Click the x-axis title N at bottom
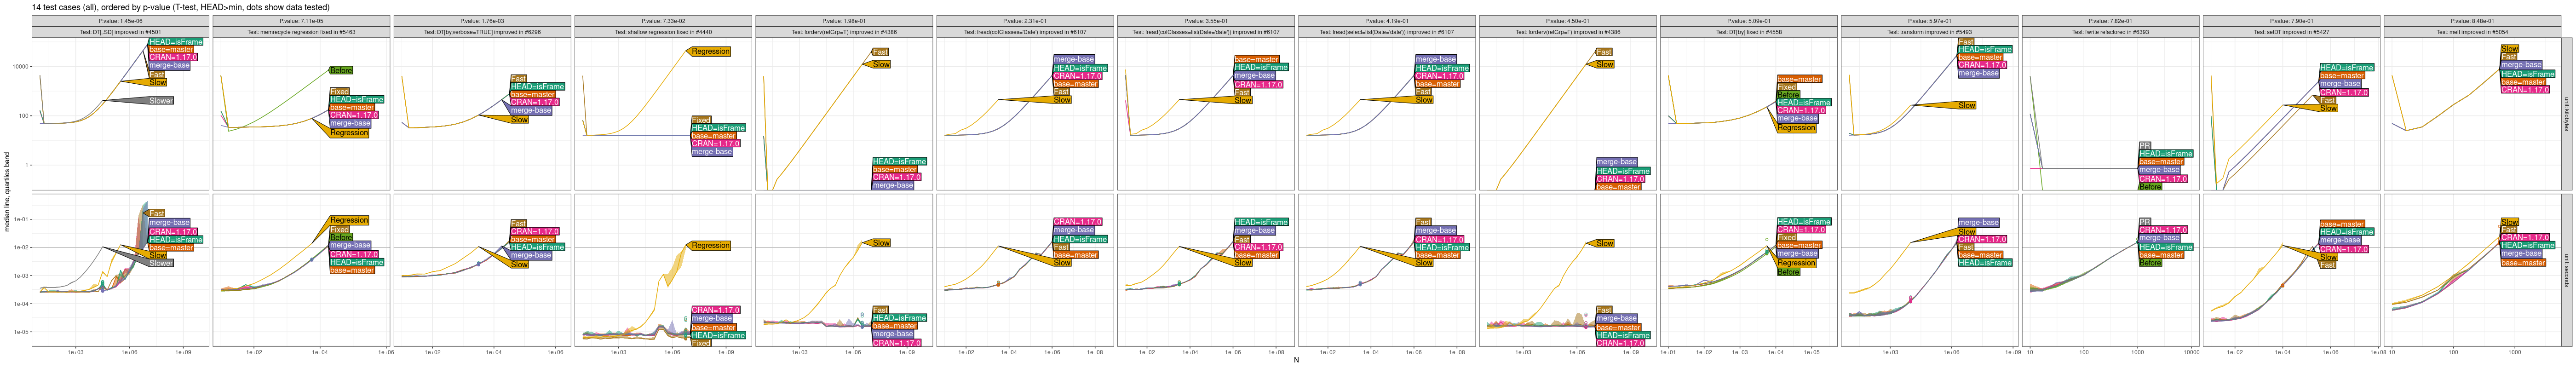 [1296, 360]
